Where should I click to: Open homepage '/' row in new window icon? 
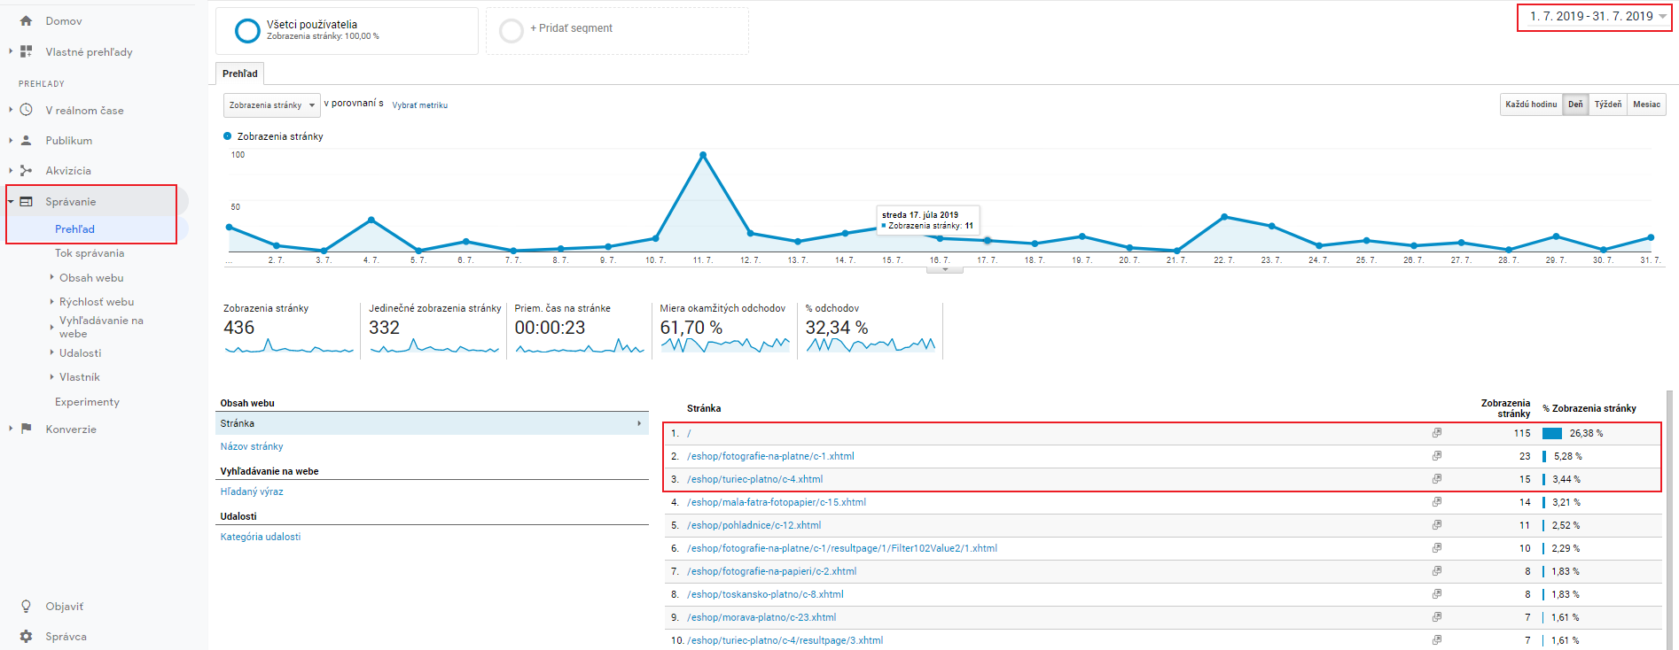1436,433
